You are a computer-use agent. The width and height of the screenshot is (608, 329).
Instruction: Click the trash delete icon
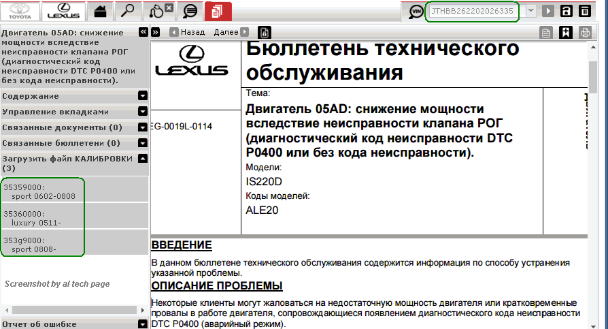(584, 12)
